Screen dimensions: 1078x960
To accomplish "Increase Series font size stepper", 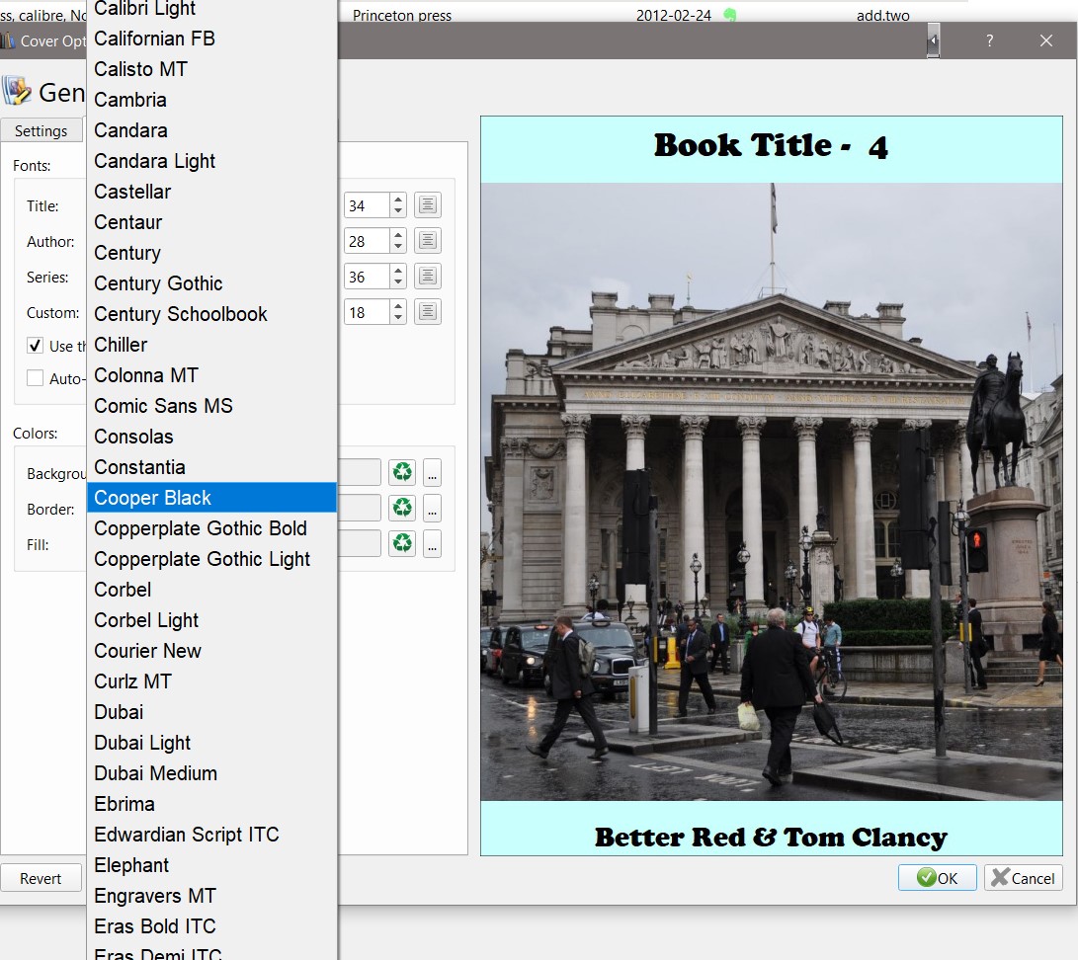I will pos(398,271).
